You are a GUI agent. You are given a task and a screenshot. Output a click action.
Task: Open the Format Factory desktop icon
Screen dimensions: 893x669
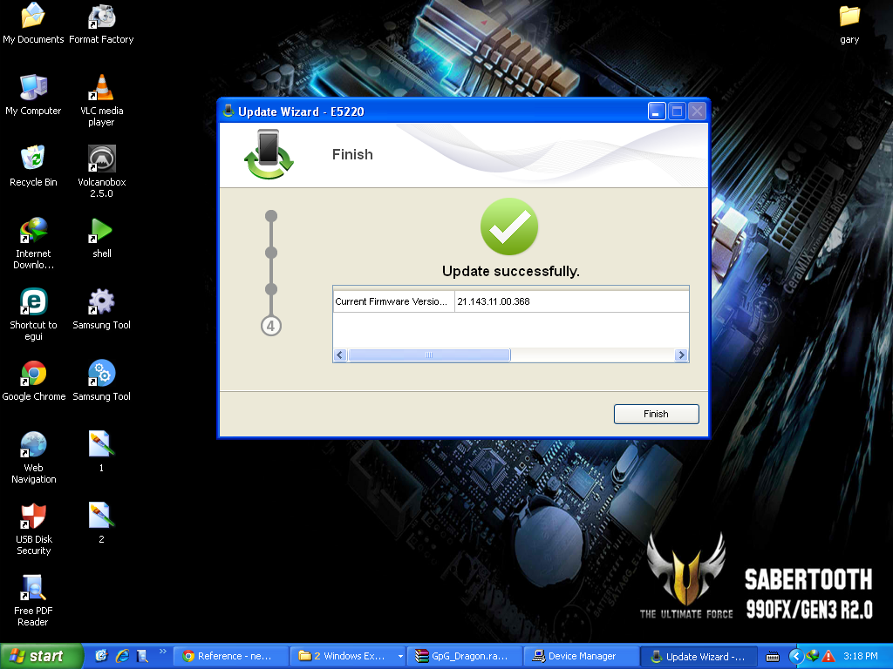click(102, 16)
